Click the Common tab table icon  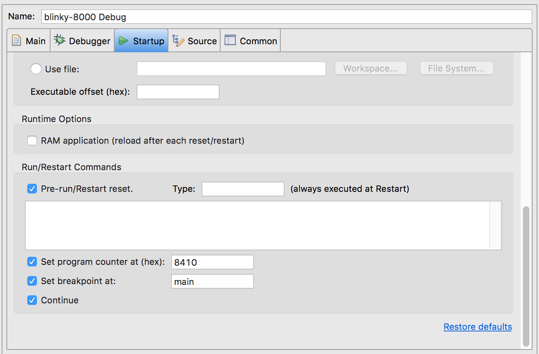coord(230,40)
